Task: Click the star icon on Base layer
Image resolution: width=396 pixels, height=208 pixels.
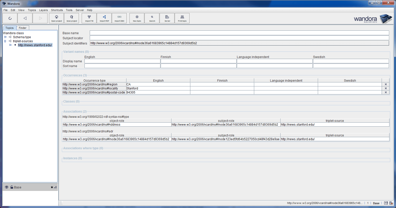Action: (x=52, y=187)
